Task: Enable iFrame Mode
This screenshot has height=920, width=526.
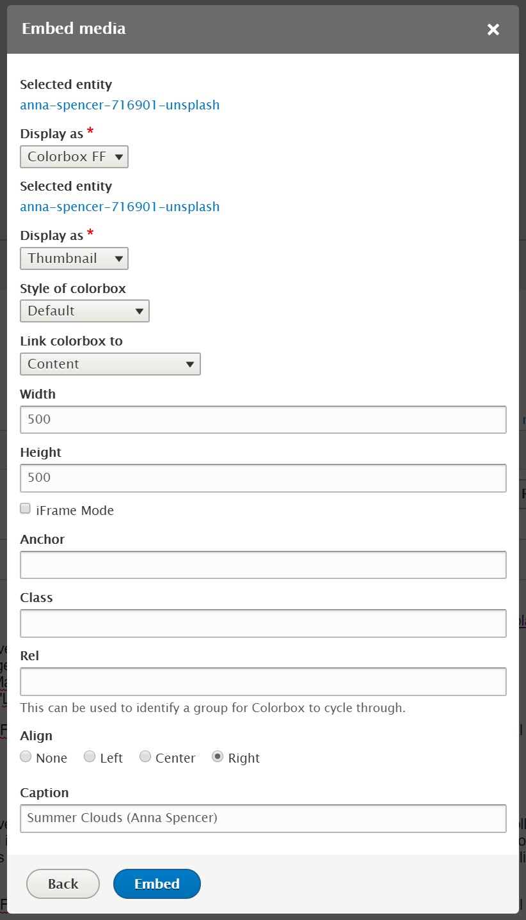Action: tap(25, 508)
